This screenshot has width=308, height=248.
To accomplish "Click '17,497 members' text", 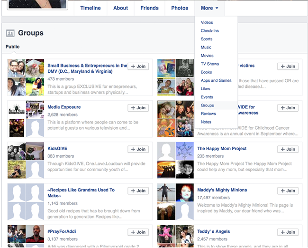I will coord(214,198).
